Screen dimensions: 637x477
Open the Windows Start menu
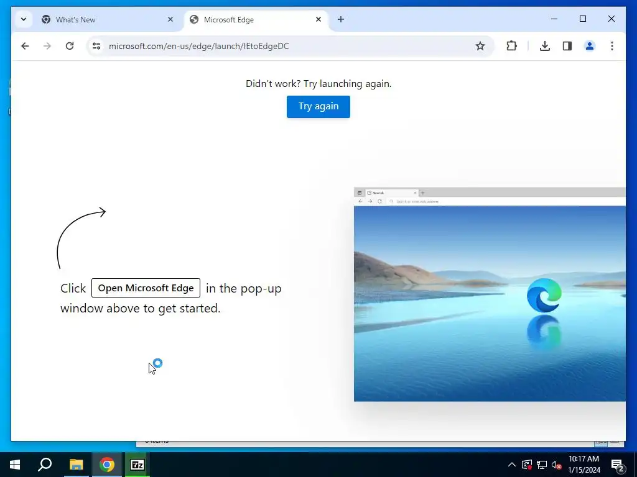(x=15, y=465)
